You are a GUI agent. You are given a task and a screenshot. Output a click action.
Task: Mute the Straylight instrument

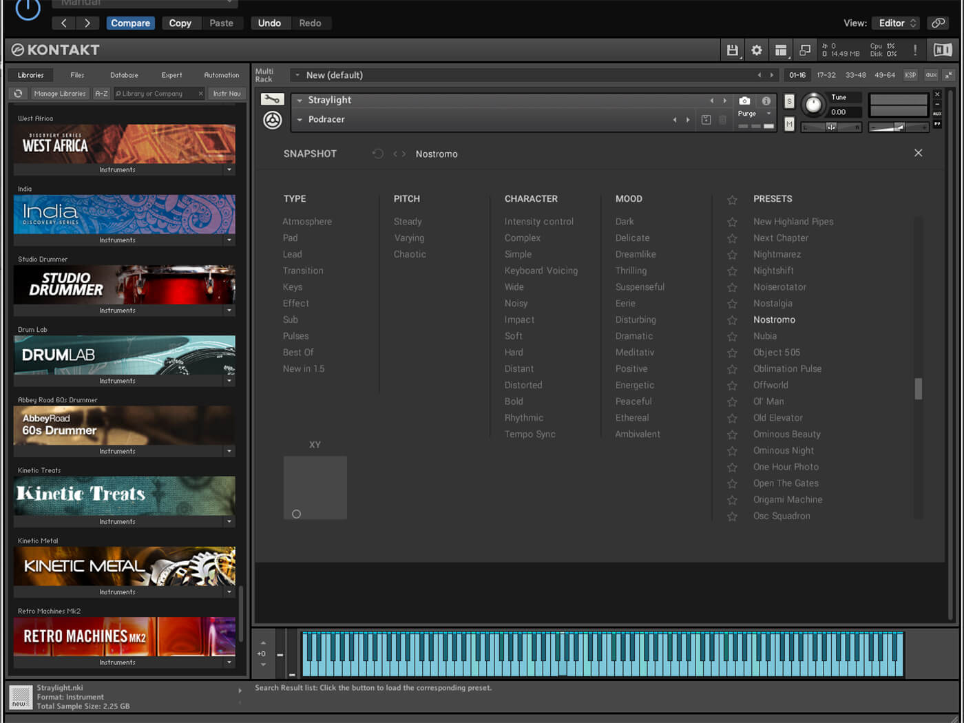click(x=789, y=124)
